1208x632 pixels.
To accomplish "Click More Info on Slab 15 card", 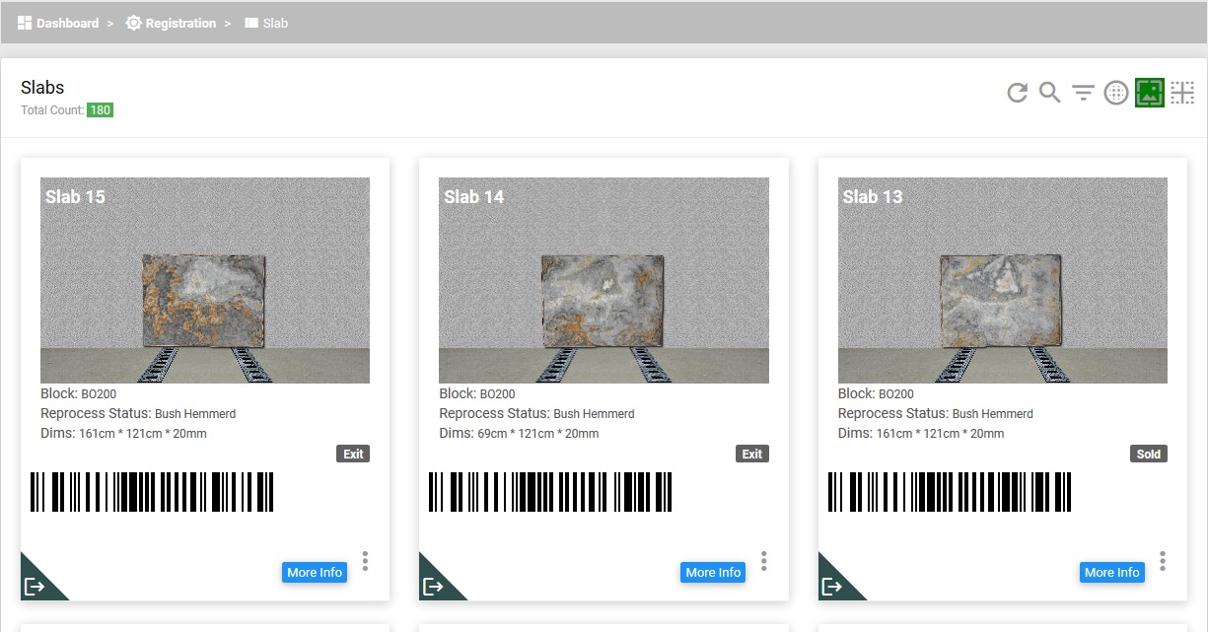I will point(315,572).
